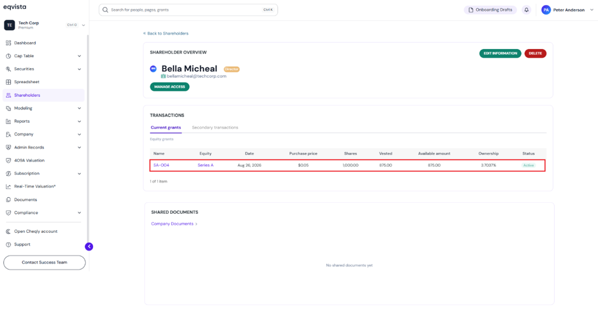This screenshot has width=598, height=309.
Task: Click the red Delete button
Action: [x=536, y=53]
